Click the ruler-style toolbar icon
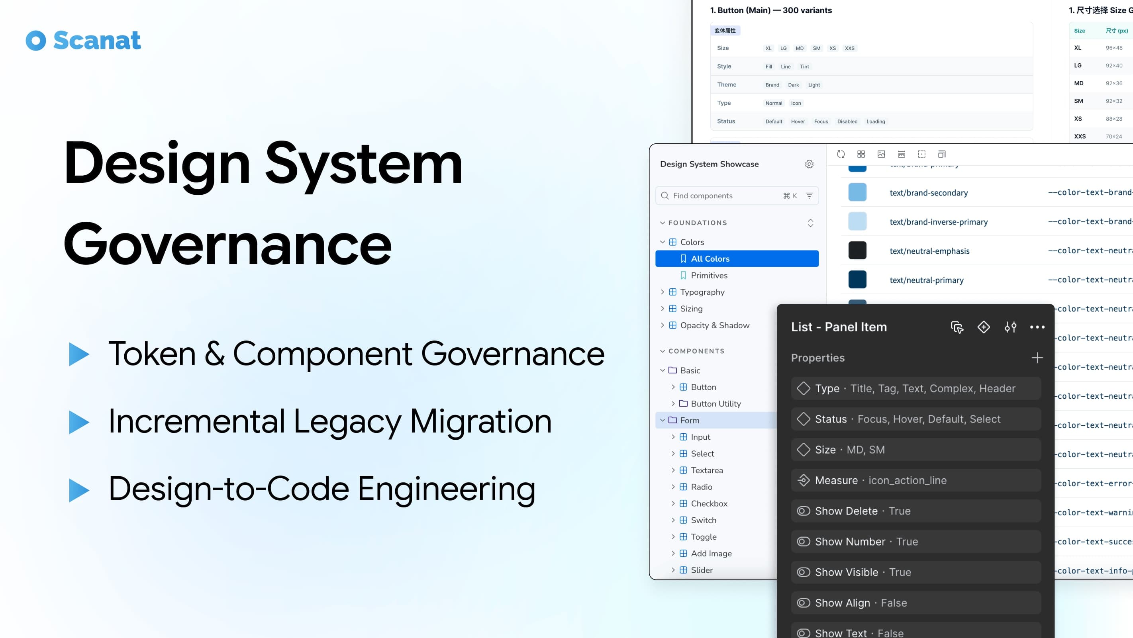The height and width of the screenshot is (638, 1133). click(901, 154)
